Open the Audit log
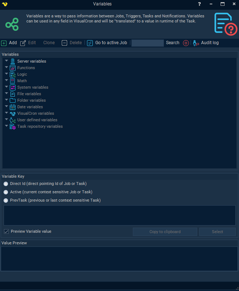239x291 pixels. coord(210,43)
